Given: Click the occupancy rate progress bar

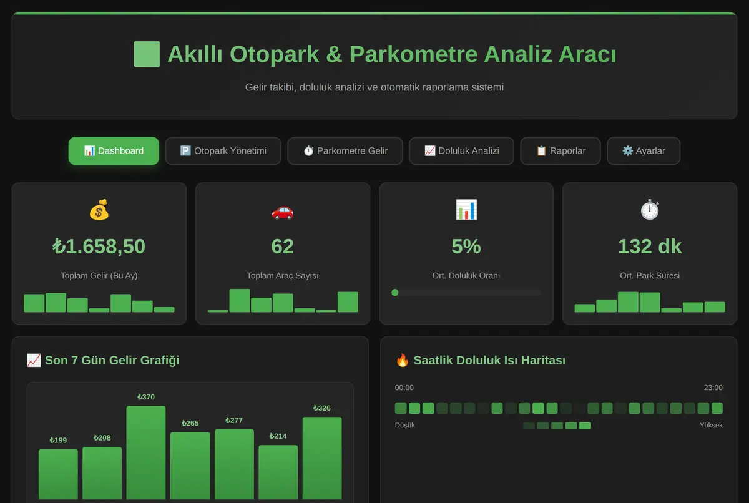Looking at the screenshot, I should pyautogui.click(x=466, y=292).
